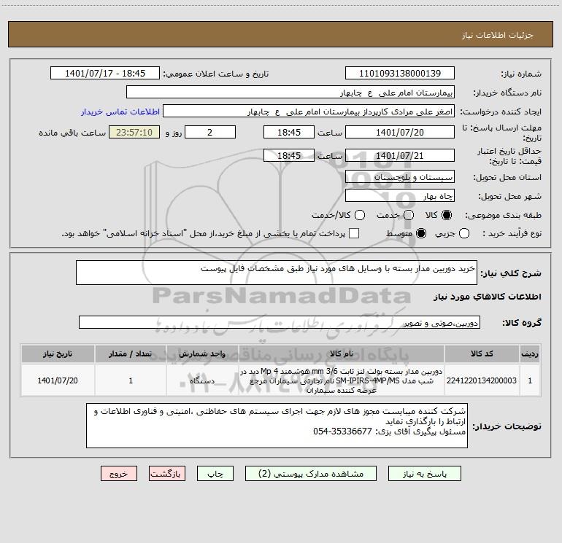The image size is (562, 543).
Task: Click the delivery city field چاه بهار
Action: [x=400, y=196]
